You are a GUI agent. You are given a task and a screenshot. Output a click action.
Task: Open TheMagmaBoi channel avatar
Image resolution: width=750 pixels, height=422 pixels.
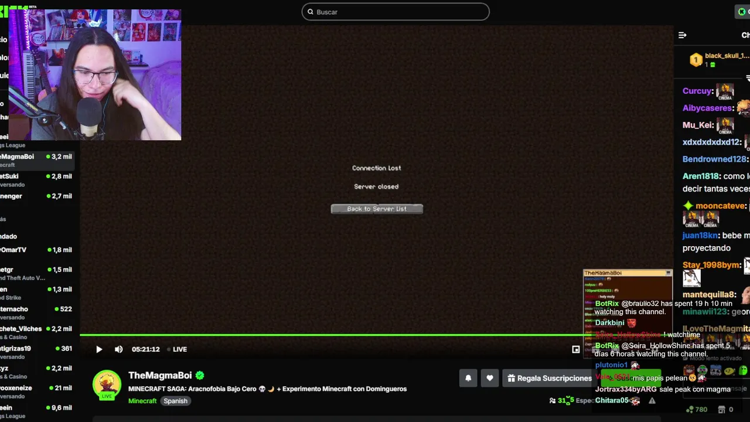tap(107, 385)
